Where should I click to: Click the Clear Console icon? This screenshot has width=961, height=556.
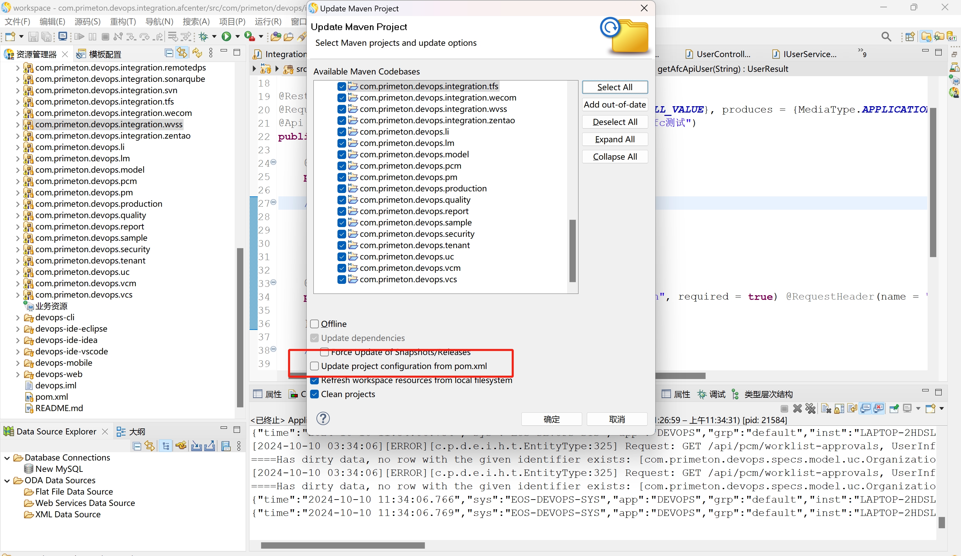(x=825, y=409)
